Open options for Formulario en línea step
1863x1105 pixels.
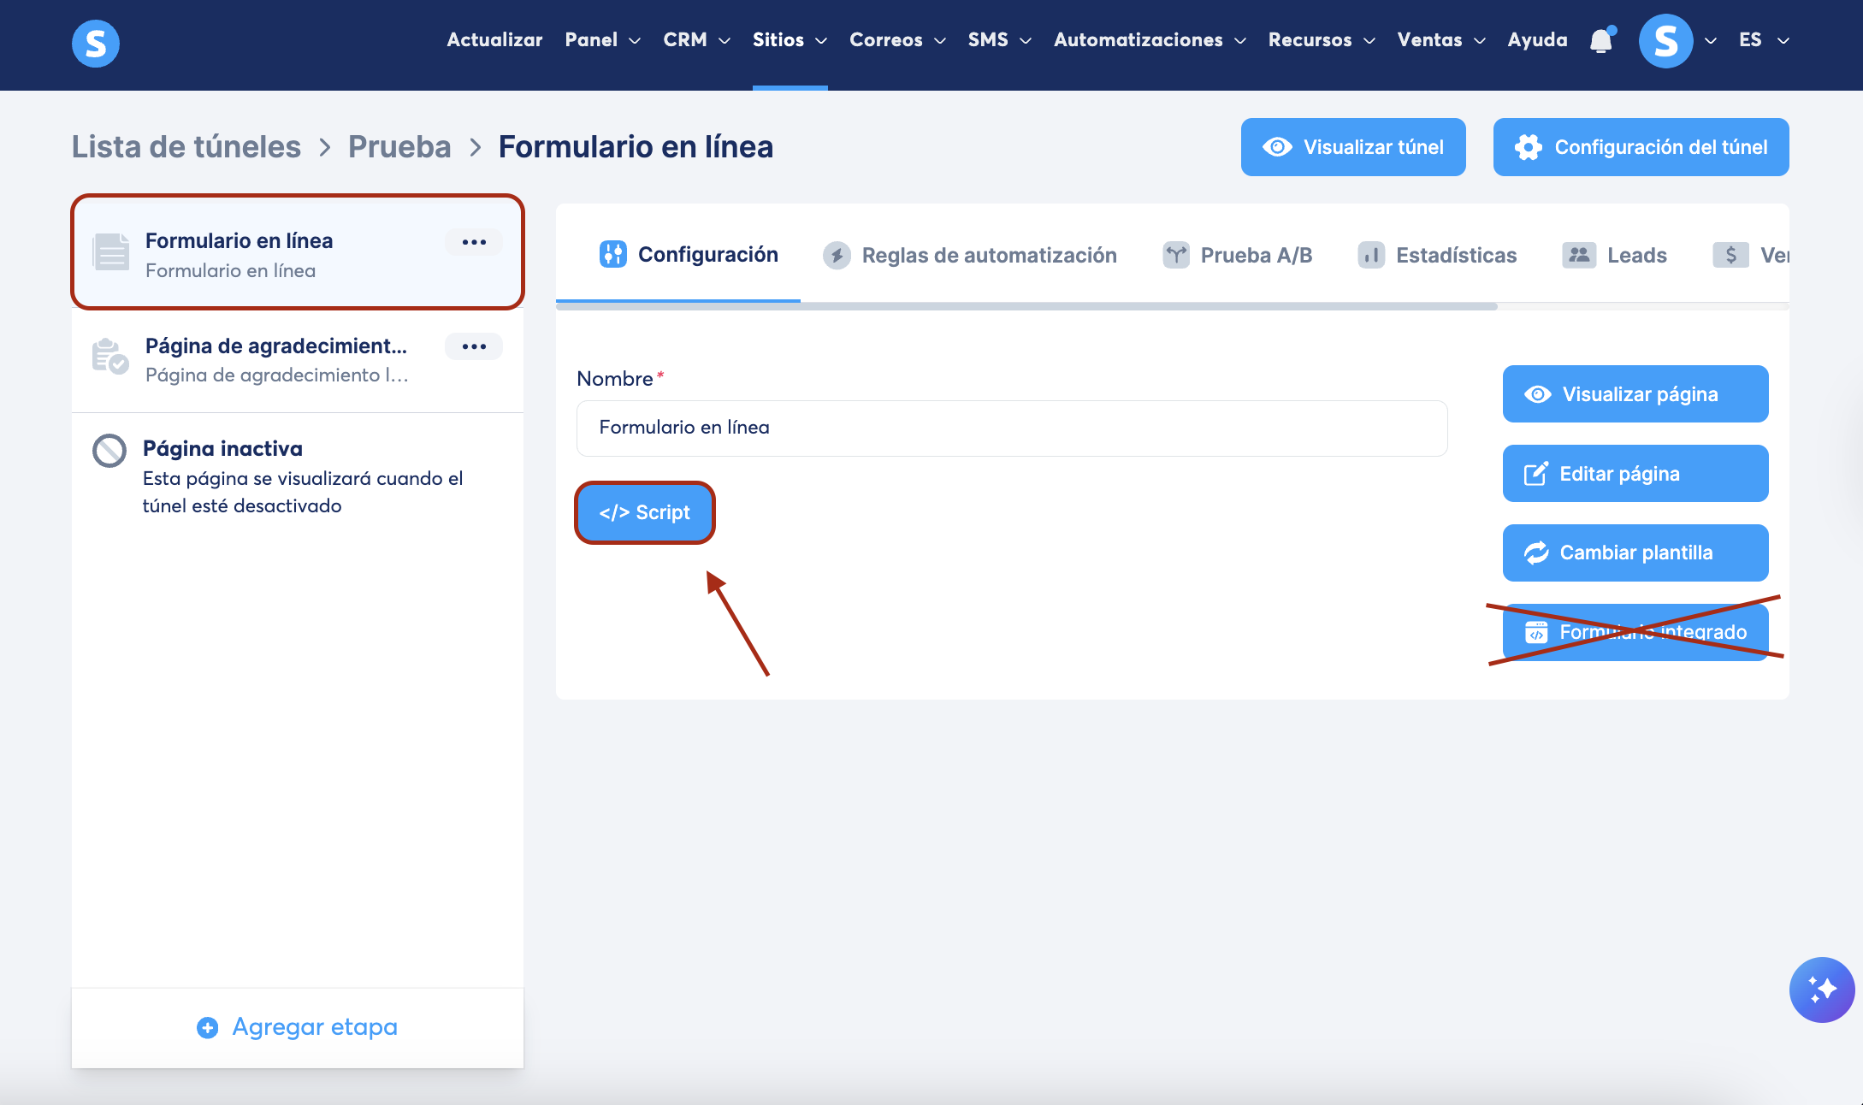coord(474,242)
